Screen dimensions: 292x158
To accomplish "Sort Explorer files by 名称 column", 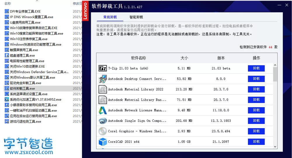I will point(8,4).
